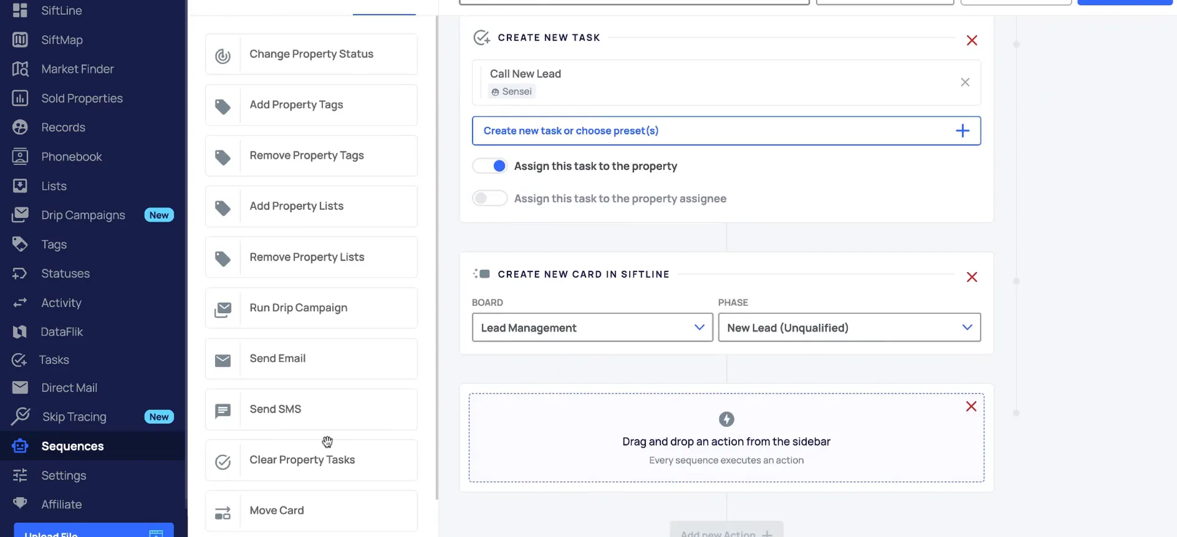Remove the Create New Card in SiftLine action

pyautogui.click(x=972, y=277)
